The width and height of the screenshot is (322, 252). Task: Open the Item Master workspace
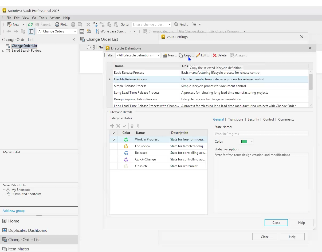point(39,249)
